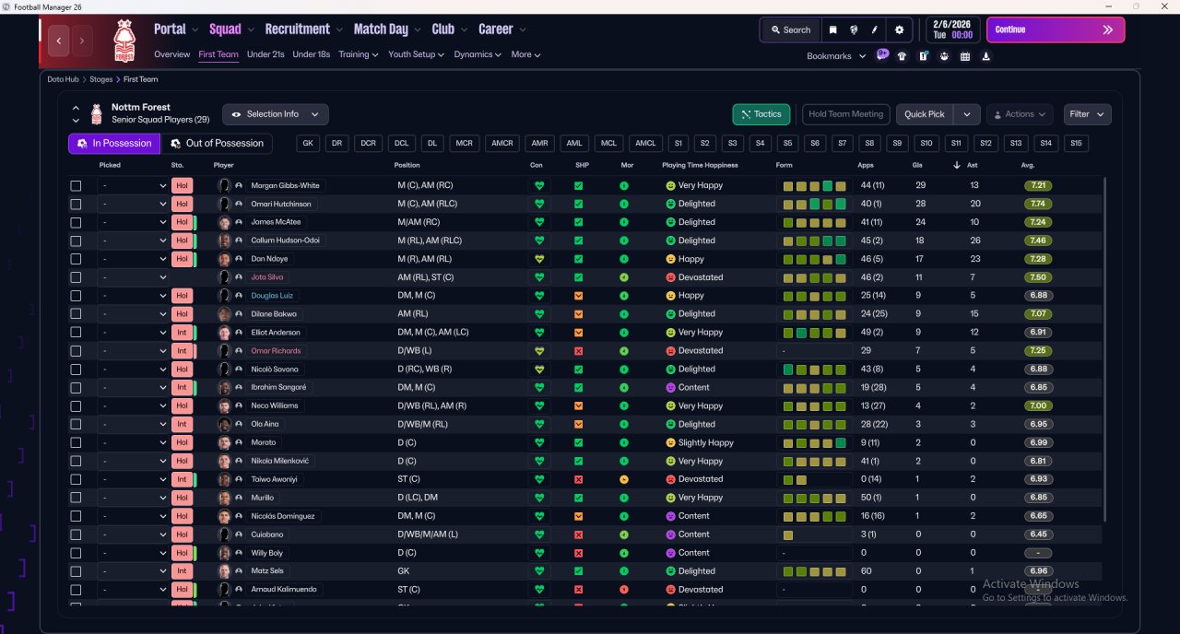This screenshot has width=1180, height=634.
Task: Click the download tray shortcut icon
Action: [986, 56]
